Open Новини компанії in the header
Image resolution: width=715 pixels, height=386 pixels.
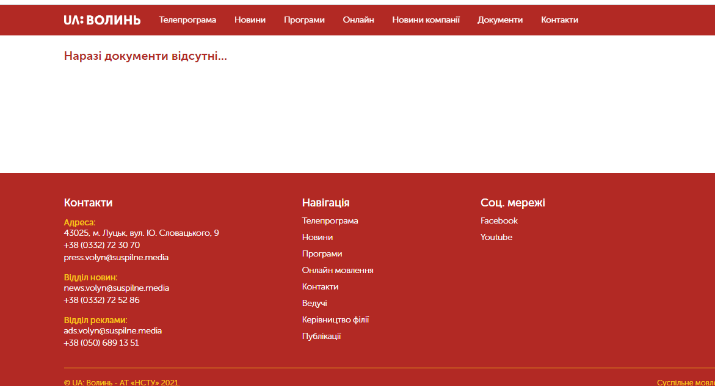pyautogui.click(x=426, y=20)
